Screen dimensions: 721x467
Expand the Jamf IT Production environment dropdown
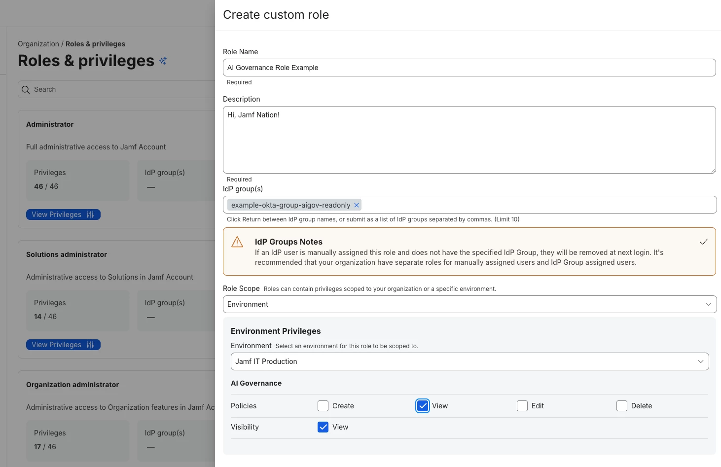469,361
